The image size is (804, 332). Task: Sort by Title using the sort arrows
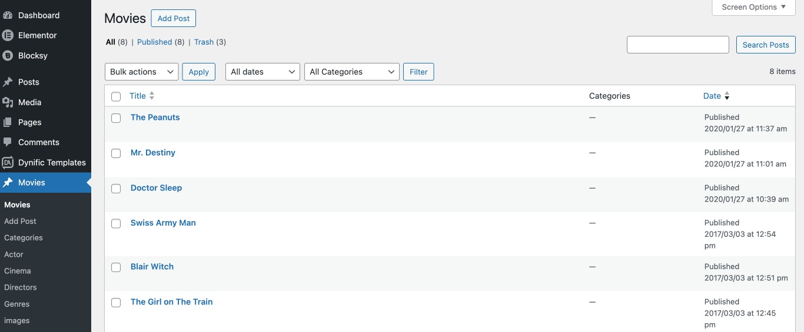pos(152,96)
